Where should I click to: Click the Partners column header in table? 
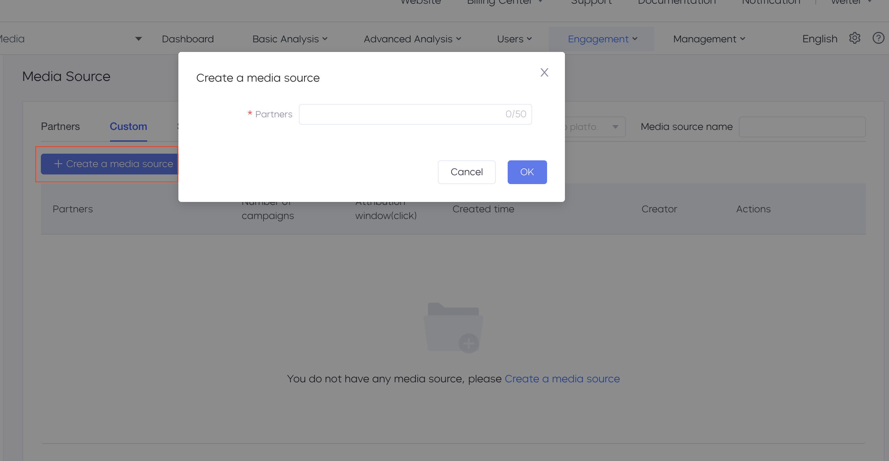[x=72, y=209]
